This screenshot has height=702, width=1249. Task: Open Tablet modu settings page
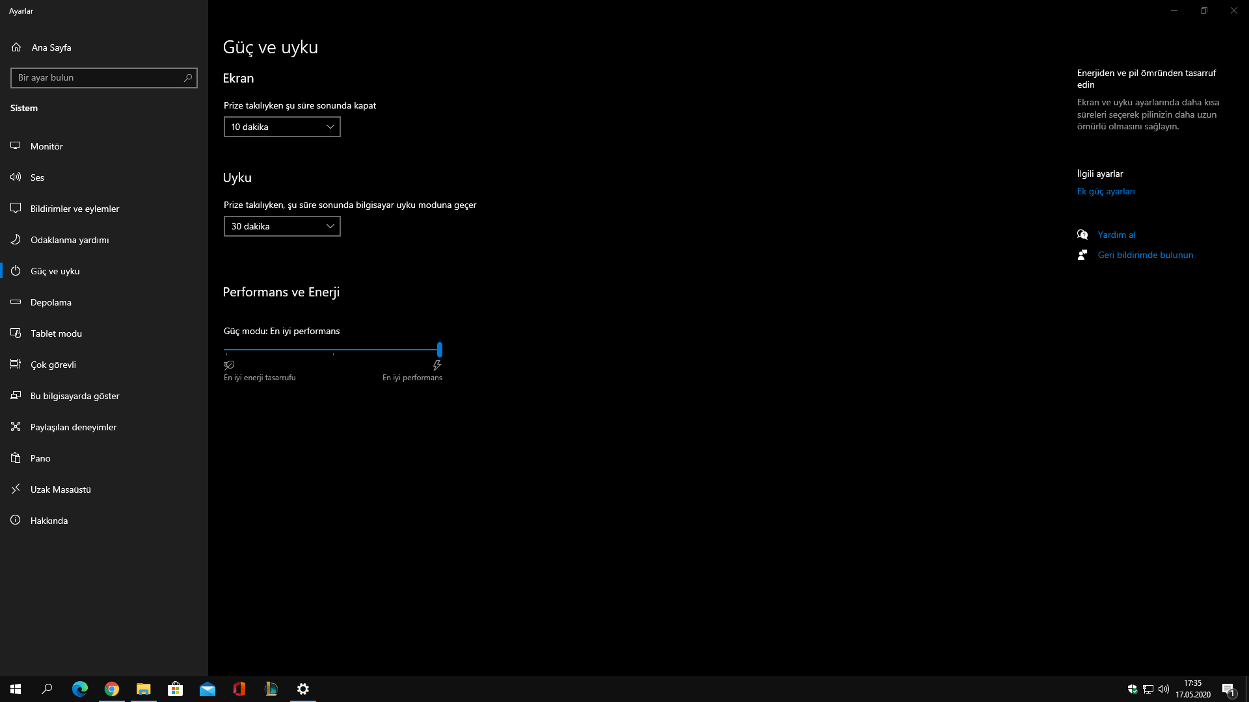pyautogui.click(x=56, y=333)
